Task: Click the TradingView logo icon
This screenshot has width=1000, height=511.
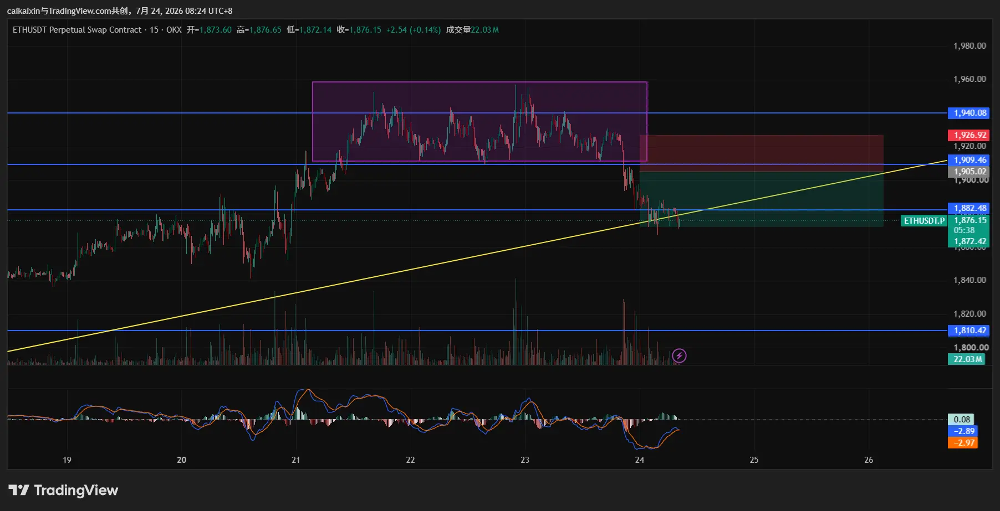Action: pos(19,490)
